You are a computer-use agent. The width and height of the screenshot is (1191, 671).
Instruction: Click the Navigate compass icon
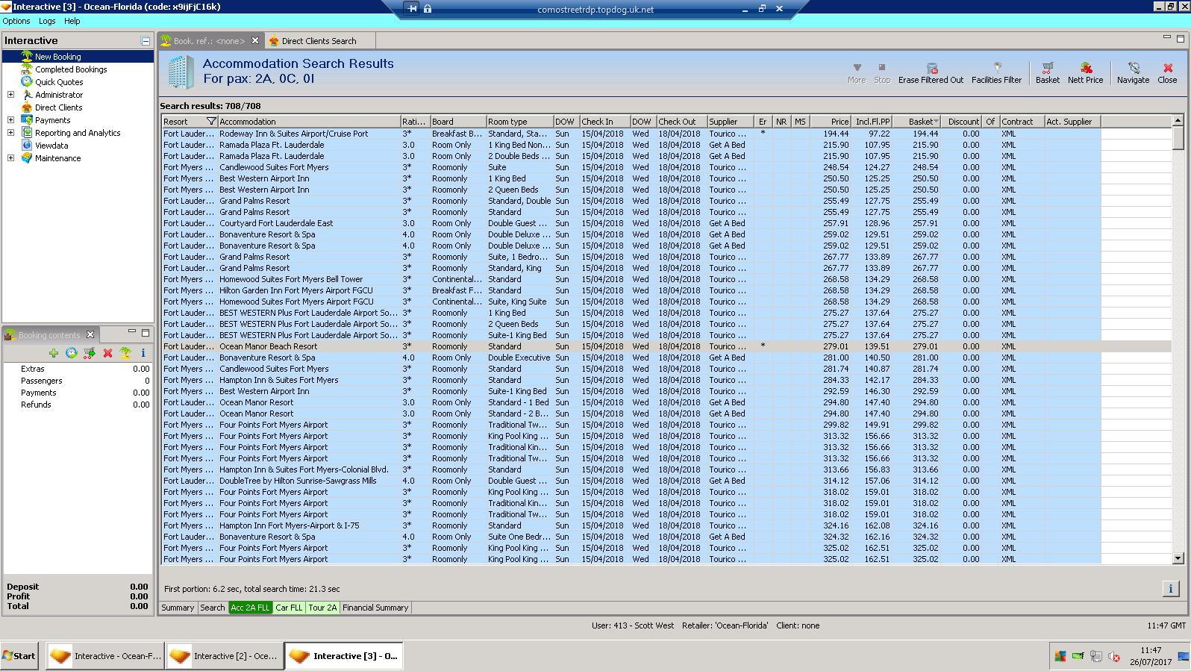coord(1134,68)
